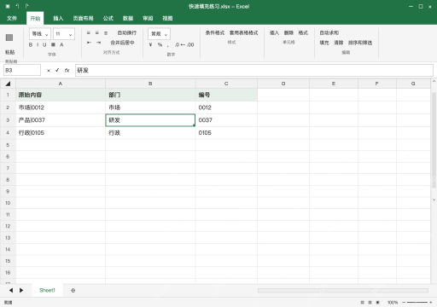Click 清除 clear in the editing group
The image size is (437, 307).
(x=339, y=43)
